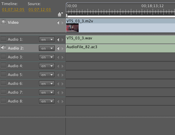
Task: Enable the Audio 5 track checkbox
Action: click(3, 74)
